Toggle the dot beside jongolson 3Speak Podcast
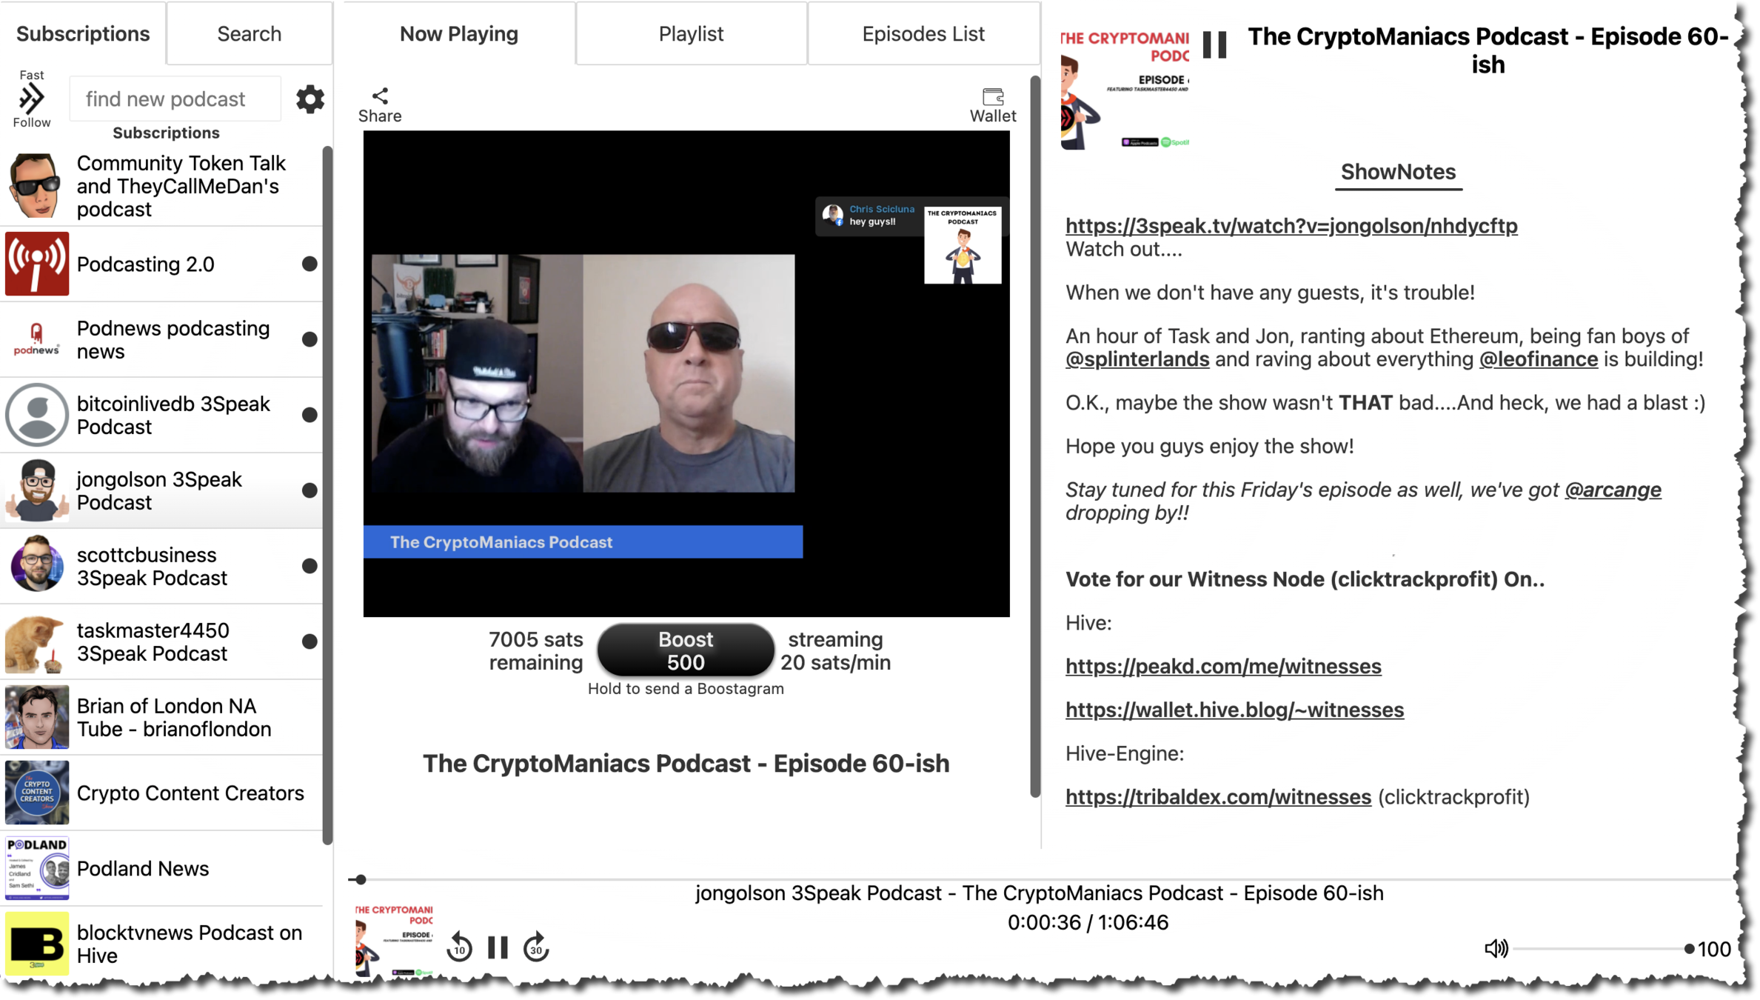The height and width of the screenshot is (1000, 1760). click(x=309, y=490)
